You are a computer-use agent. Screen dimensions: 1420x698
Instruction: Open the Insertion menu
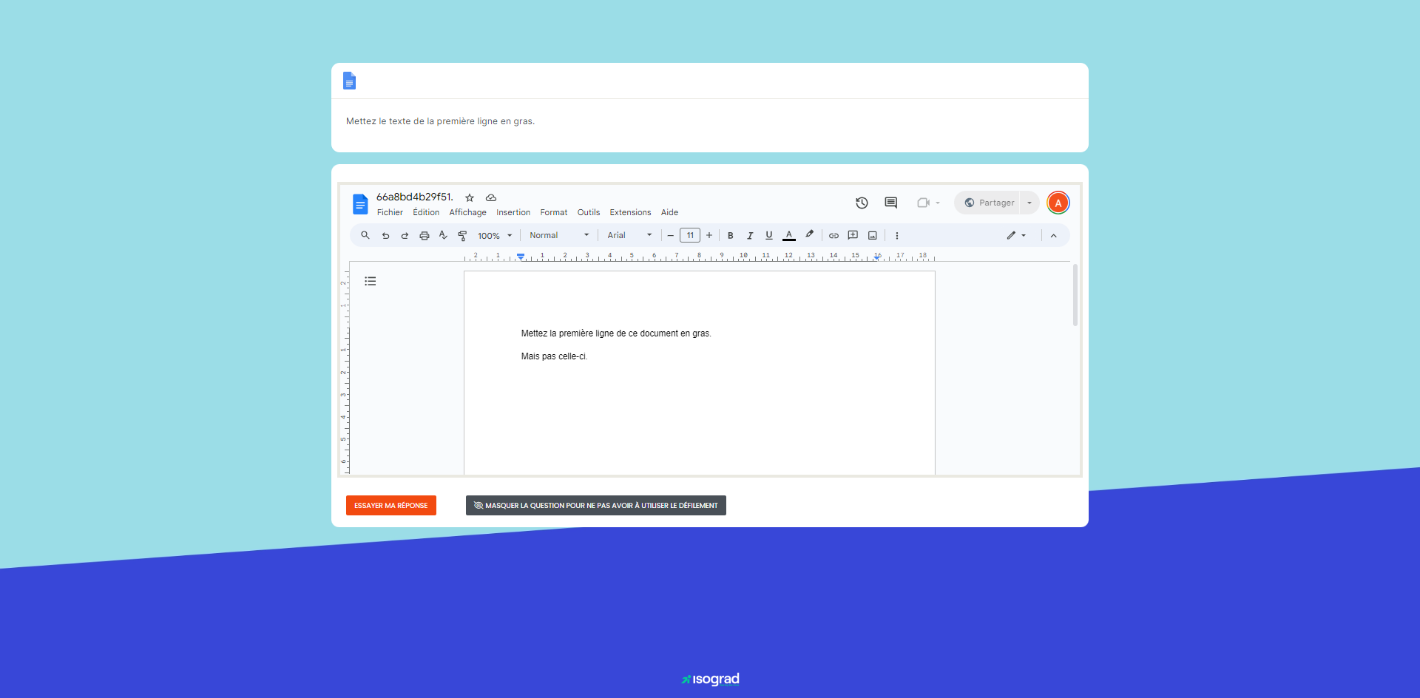tap(513, 212)
